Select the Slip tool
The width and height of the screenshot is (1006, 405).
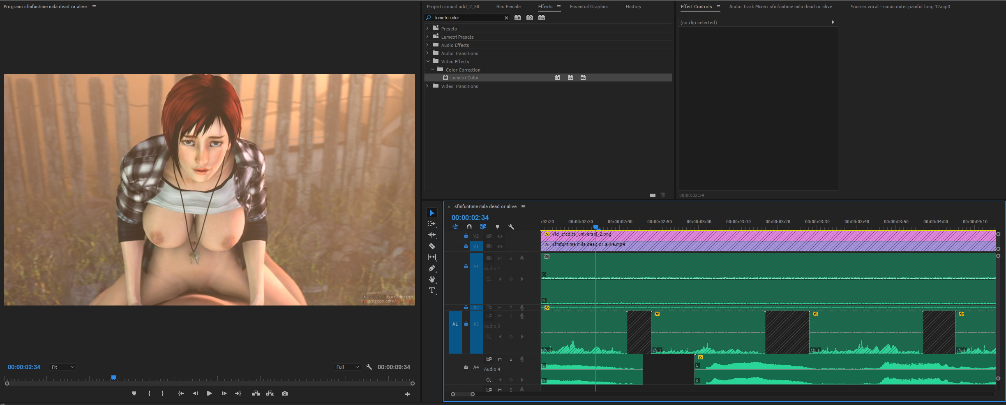[x=431, y=257]
